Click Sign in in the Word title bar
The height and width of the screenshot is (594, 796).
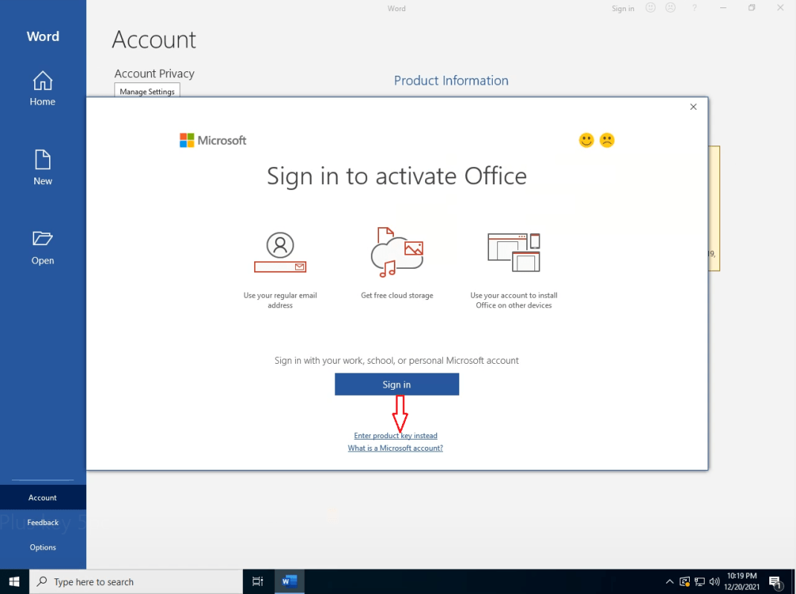click(x=623, y=9)
